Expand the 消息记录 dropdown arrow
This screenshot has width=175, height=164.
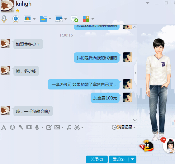point(135,127)
